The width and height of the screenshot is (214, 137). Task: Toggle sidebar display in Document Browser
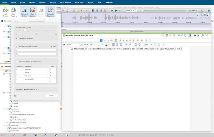pyautogui.click(x=190, y=35)
